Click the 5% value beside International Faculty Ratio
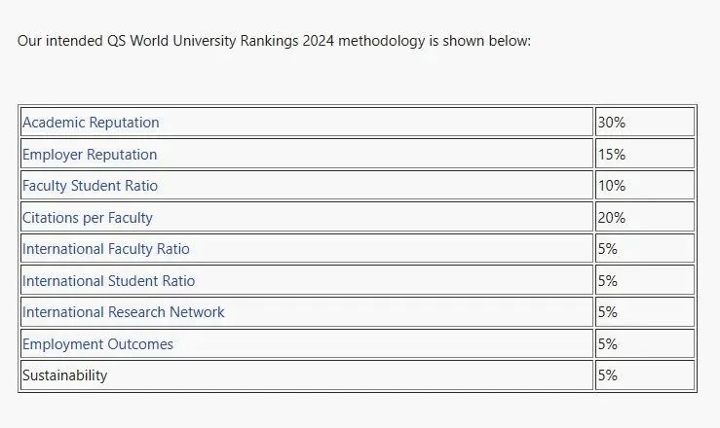This screenshot has width=720, height=428. [608, 249]
